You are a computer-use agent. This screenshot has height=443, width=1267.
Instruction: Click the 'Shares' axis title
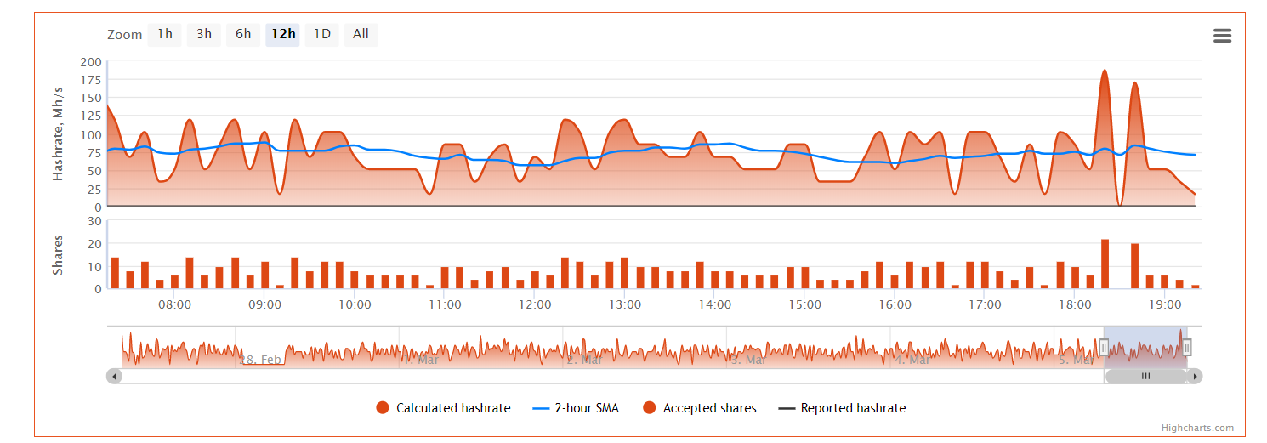click(x=58, y=255)
